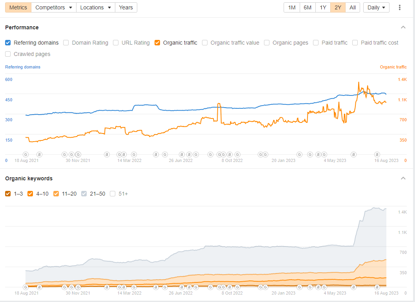
Task: Open the Locations dropdown
Action: coord(96,7)
